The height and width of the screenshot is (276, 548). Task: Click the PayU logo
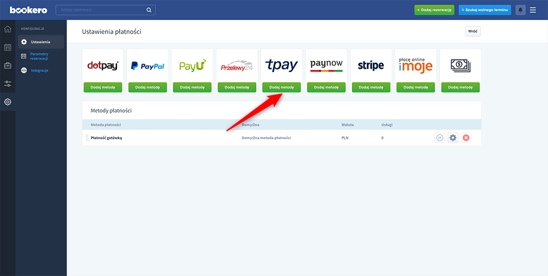192,65
